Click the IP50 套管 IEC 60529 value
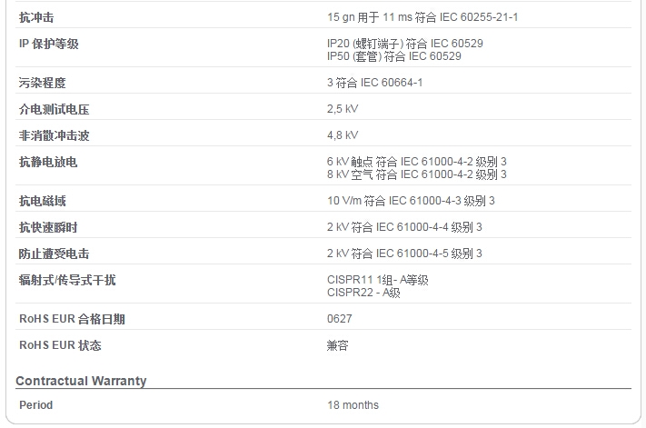Viewport: 646px width, 428px height. coord(393,56)
